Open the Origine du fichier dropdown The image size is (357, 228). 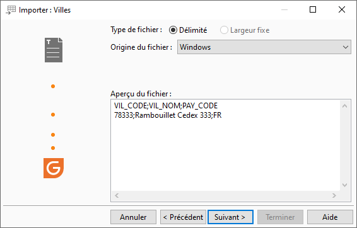click(x=264, y=47)
